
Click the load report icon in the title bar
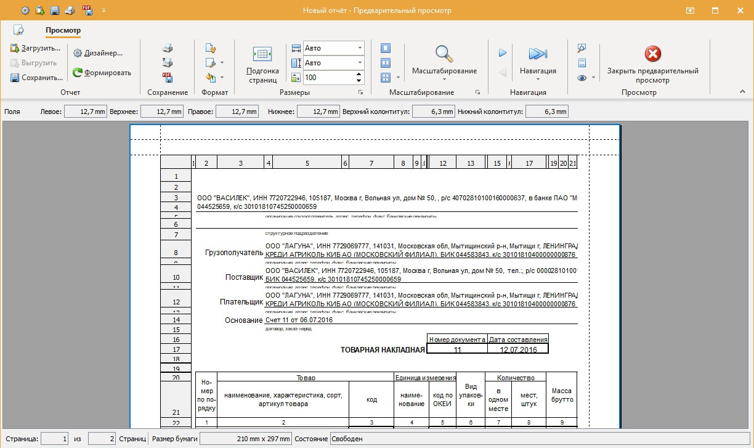(40, 10)
